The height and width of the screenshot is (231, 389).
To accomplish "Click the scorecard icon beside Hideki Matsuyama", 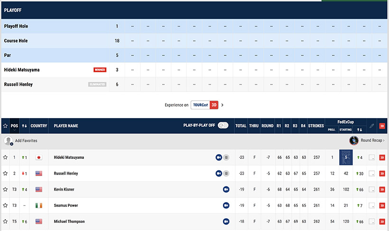I will [226, 157].
